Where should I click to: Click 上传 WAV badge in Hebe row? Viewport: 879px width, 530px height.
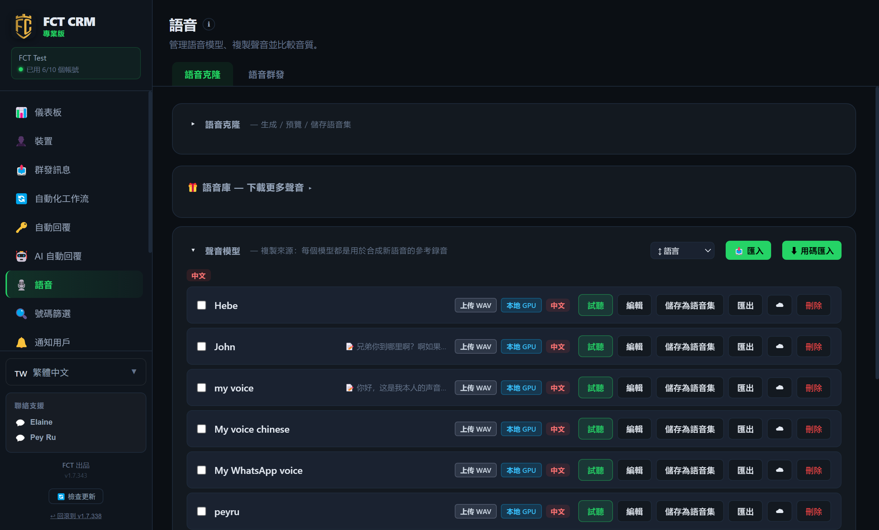tap(476, 305)
